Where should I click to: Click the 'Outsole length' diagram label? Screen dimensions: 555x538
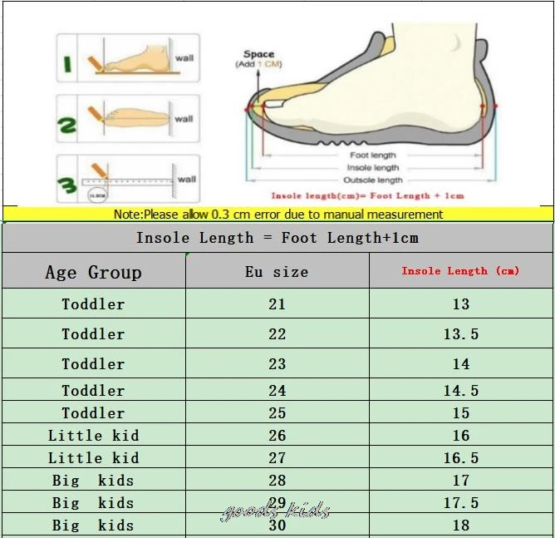373,180
